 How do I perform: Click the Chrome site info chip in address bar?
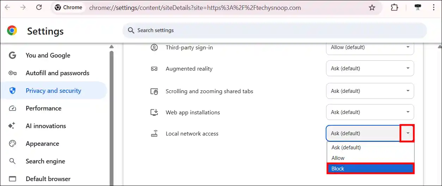click(x=68, y=7)
